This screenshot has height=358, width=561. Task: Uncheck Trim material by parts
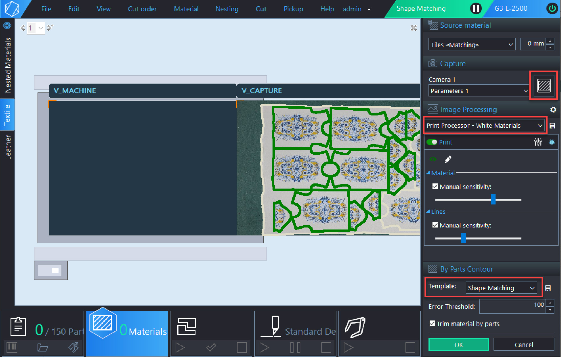pos(432,324)
